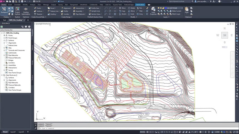Image resolution: width=239 pixels, height=134 pixels.
Task: Click the workspace switching gear in status bar
Action: coord(200,132)
